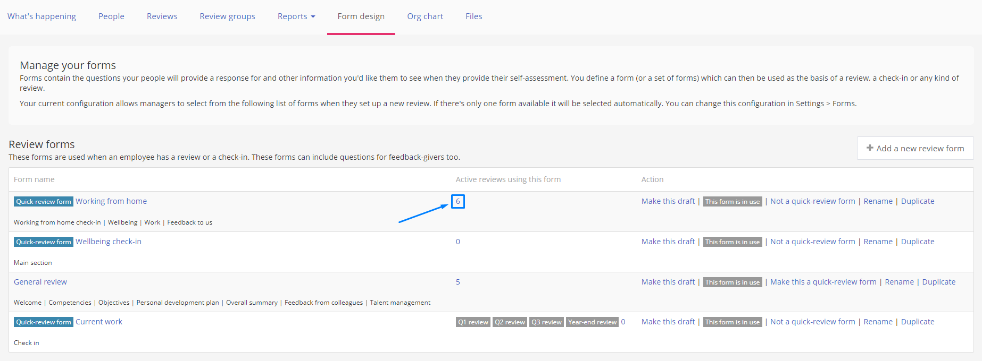Image resolution: width=982 pixels, height=361 pixels.
Task: Open the Working from home form
Action: pos(111,201)
